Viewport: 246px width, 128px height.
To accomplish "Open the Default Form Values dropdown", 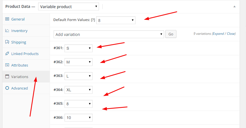I will pos(116,20).
